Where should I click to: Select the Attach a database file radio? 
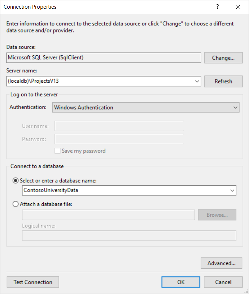click(16, 204)
